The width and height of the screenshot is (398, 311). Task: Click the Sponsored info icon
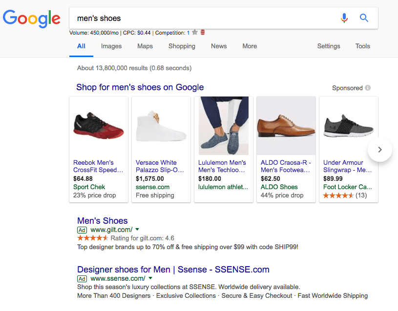(x=368, y=88)
